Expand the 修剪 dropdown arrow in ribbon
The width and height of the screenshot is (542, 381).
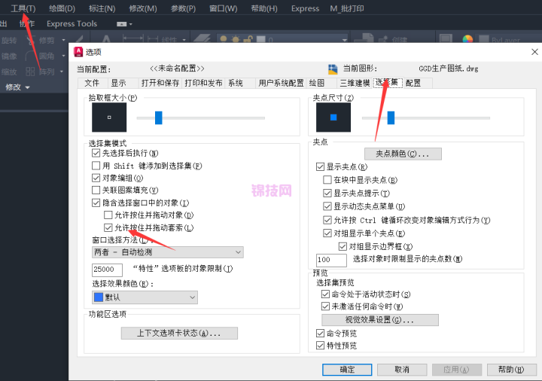[63, 40]
